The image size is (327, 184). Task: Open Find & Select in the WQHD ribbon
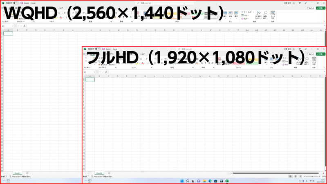265,15
